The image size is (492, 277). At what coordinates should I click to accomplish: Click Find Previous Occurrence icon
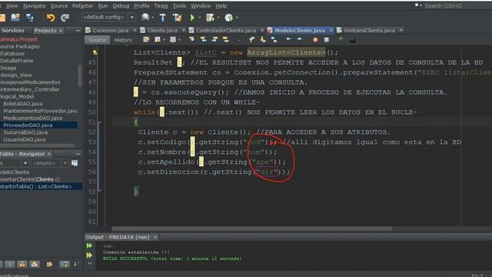(x=203, y=39)
